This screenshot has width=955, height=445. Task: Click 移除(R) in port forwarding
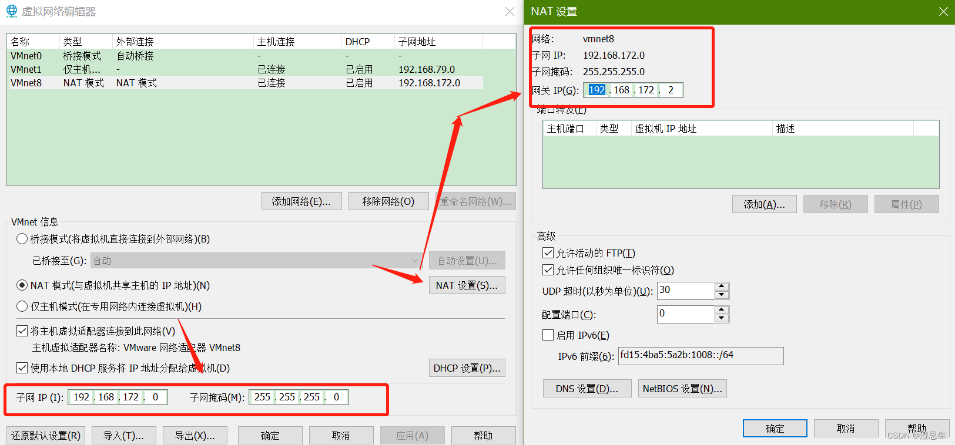[836, 204]
